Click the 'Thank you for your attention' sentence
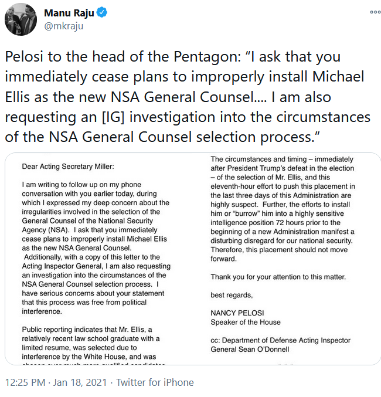This screenshot has width=381, height=397. tap(278, 277)
